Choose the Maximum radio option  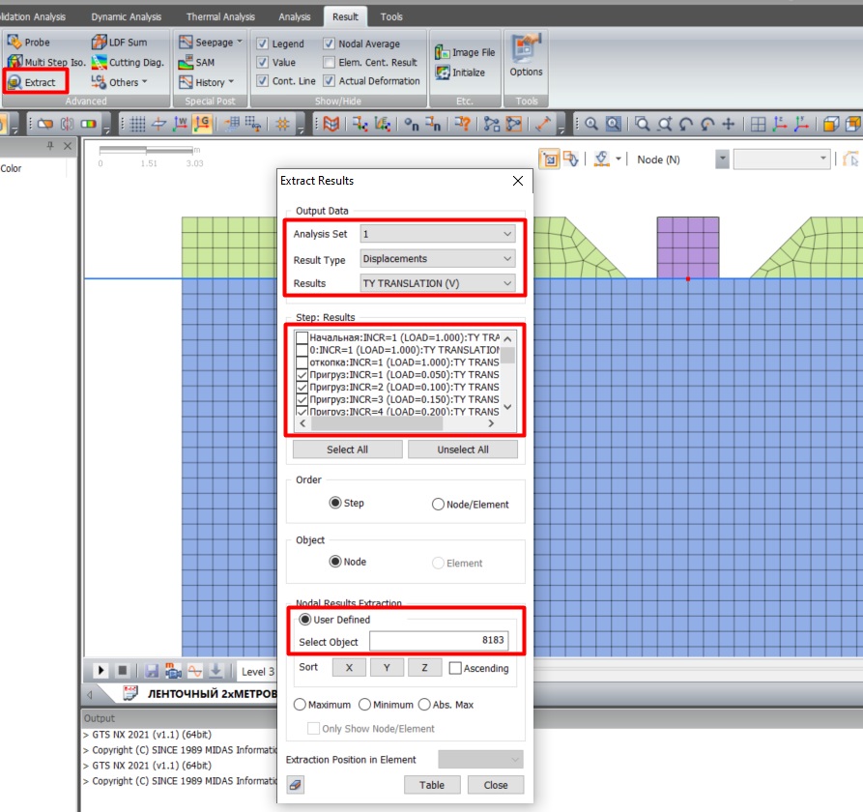point(300,705)
